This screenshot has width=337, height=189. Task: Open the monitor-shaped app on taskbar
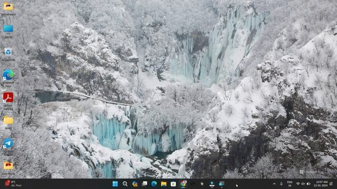click(222, 184)
